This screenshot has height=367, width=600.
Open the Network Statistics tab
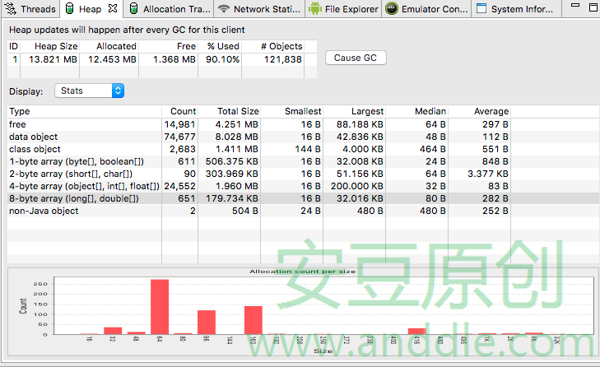[x=267, y=9]
